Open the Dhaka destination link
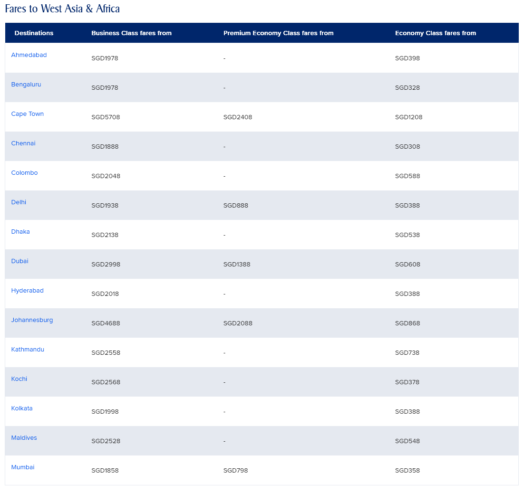524x493 pixels. click(x=20, y=232)
